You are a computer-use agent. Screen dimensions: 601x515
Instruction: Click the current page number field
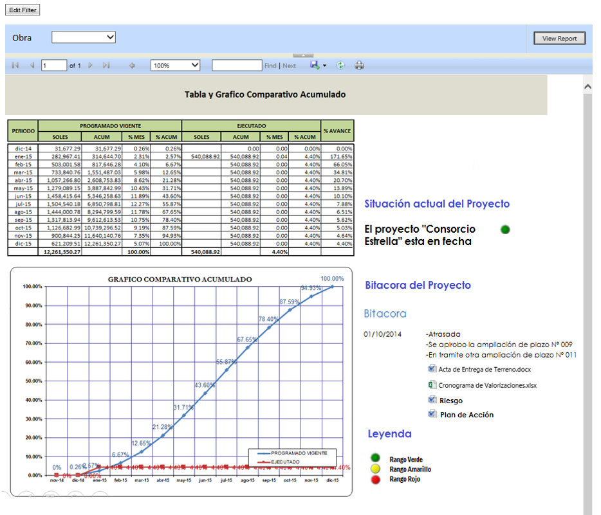54,66
